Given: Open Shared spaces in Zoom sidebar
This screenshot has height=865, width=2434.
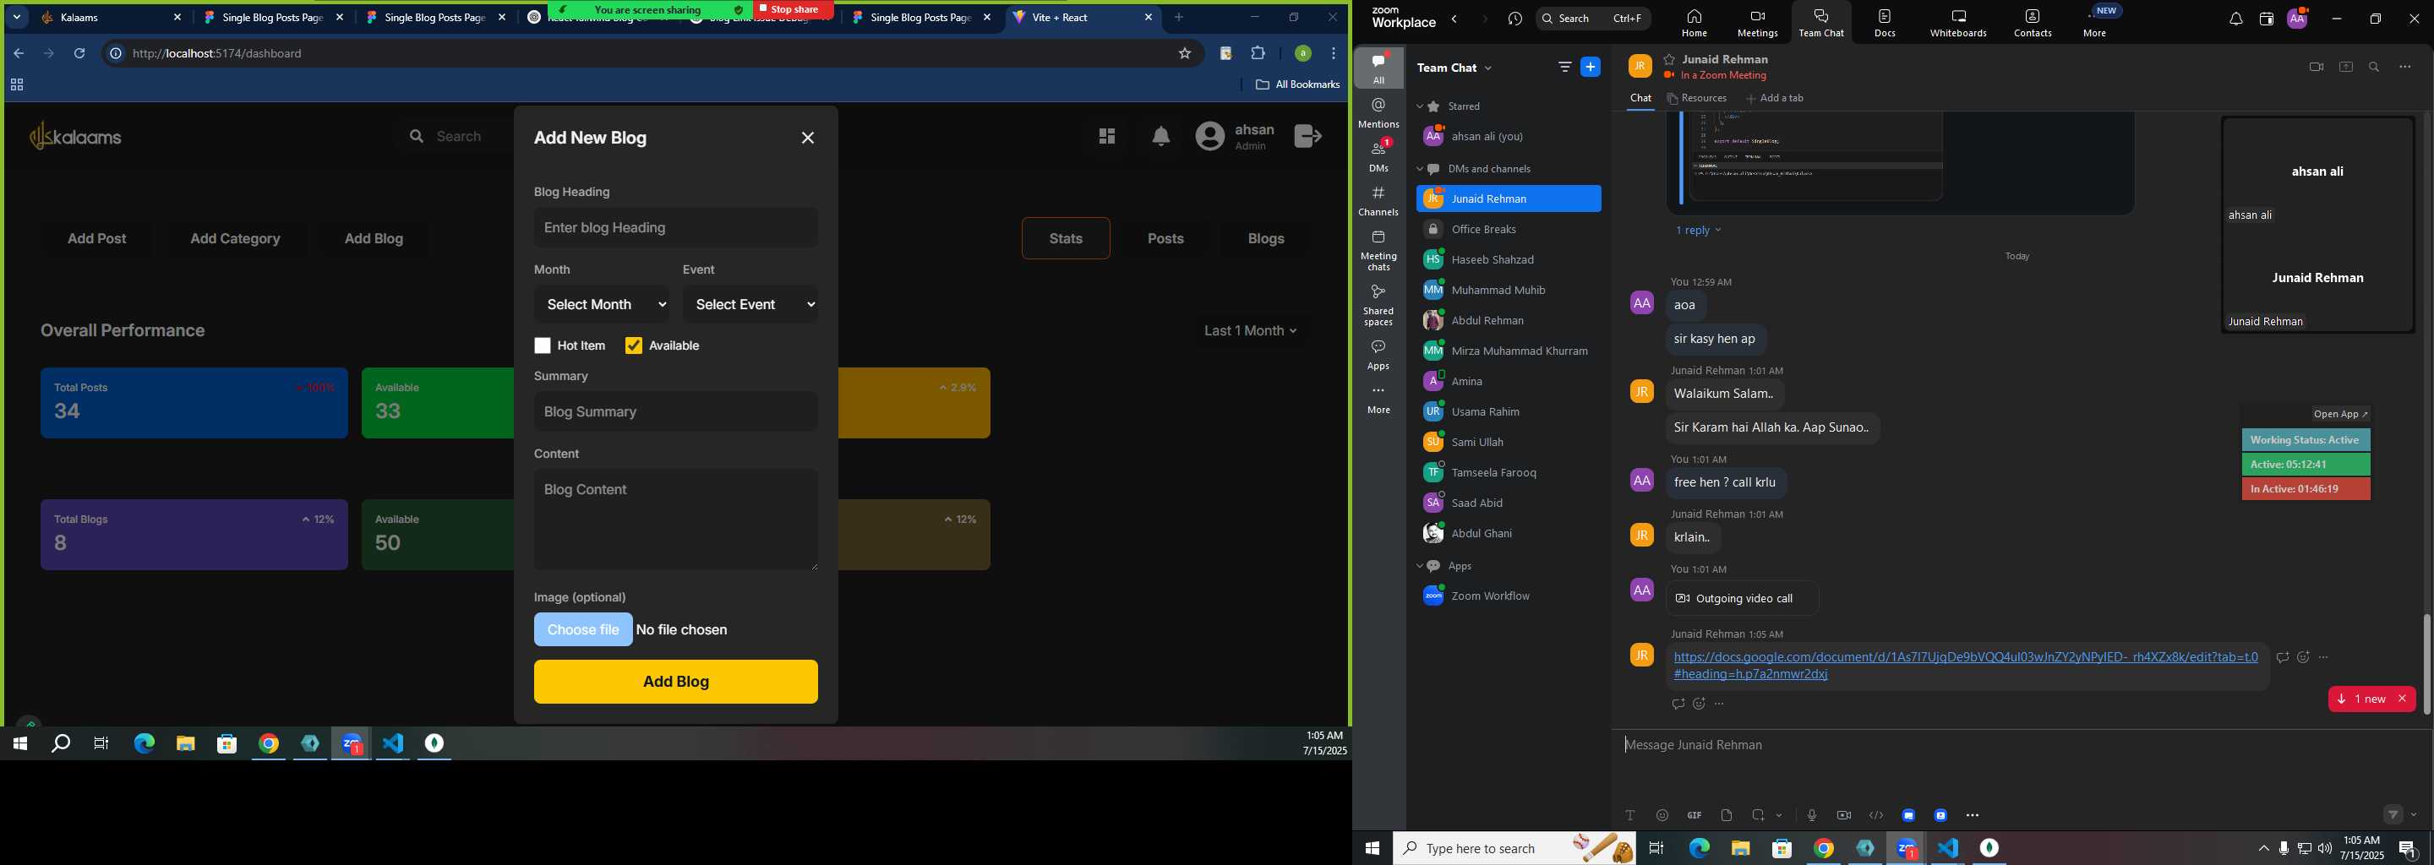Looking at the screenshot, I should [1378, 305].
